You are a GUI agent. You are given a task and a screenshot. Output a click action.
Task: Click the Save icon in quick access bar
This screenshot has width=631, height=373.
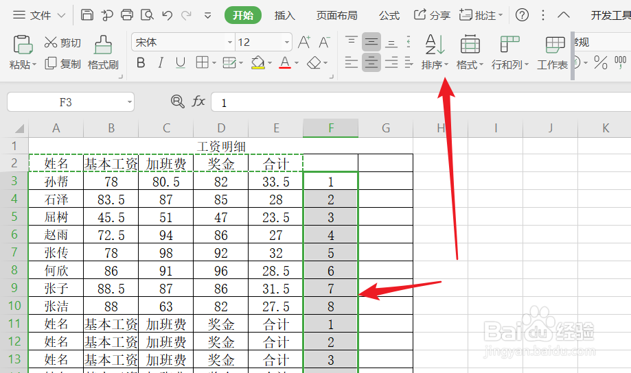[87, 15]
